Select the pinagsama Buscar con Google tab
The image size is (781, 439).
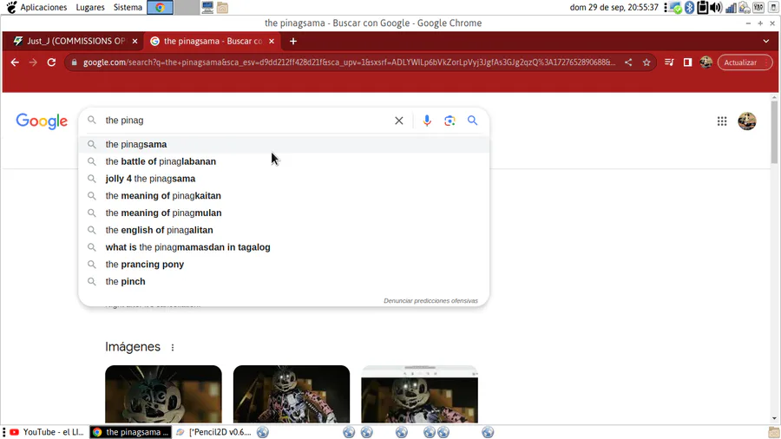pos(213,42)
